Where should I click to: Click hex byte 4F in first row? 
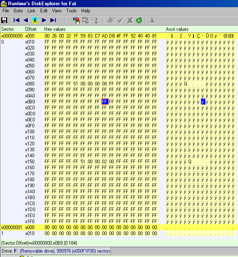click(119, 36)
